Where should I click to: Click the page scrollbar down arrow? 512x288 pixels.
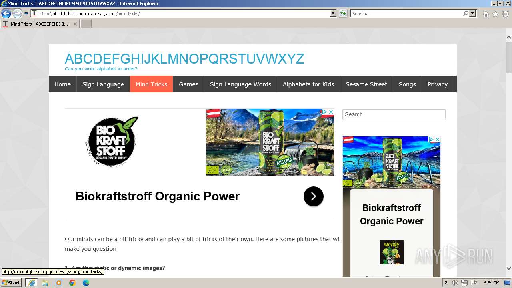click(x=509, y=268)
